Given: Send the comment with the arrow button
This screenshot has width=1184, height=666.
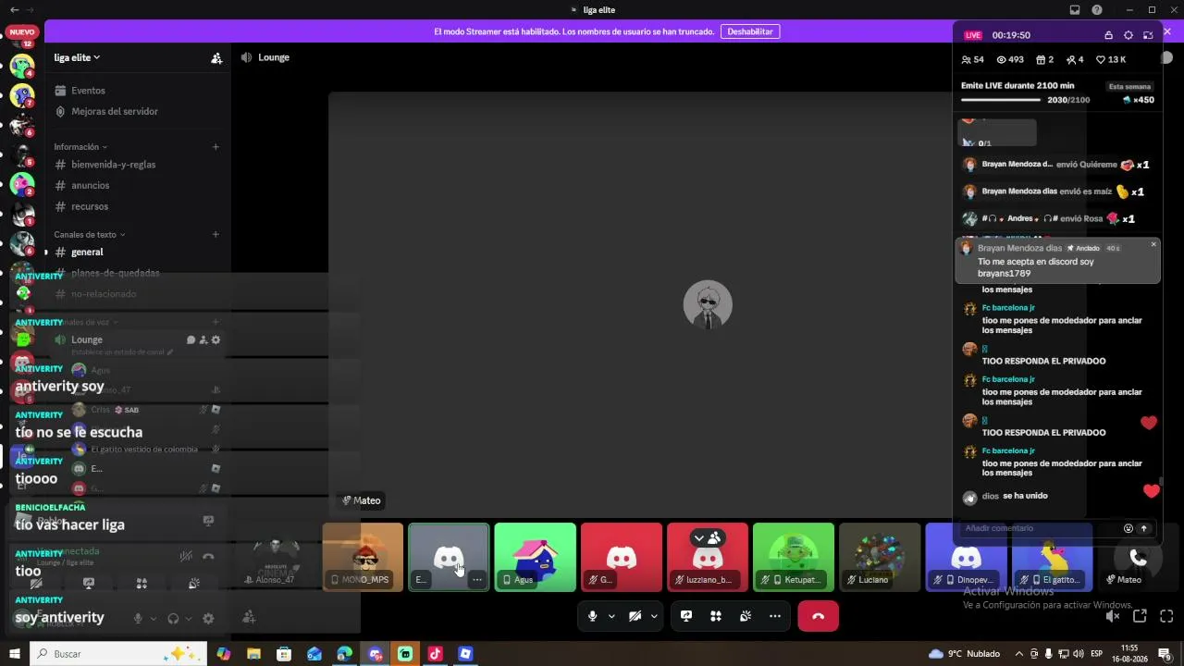Looking at the screenshot, I should 1144,528.
